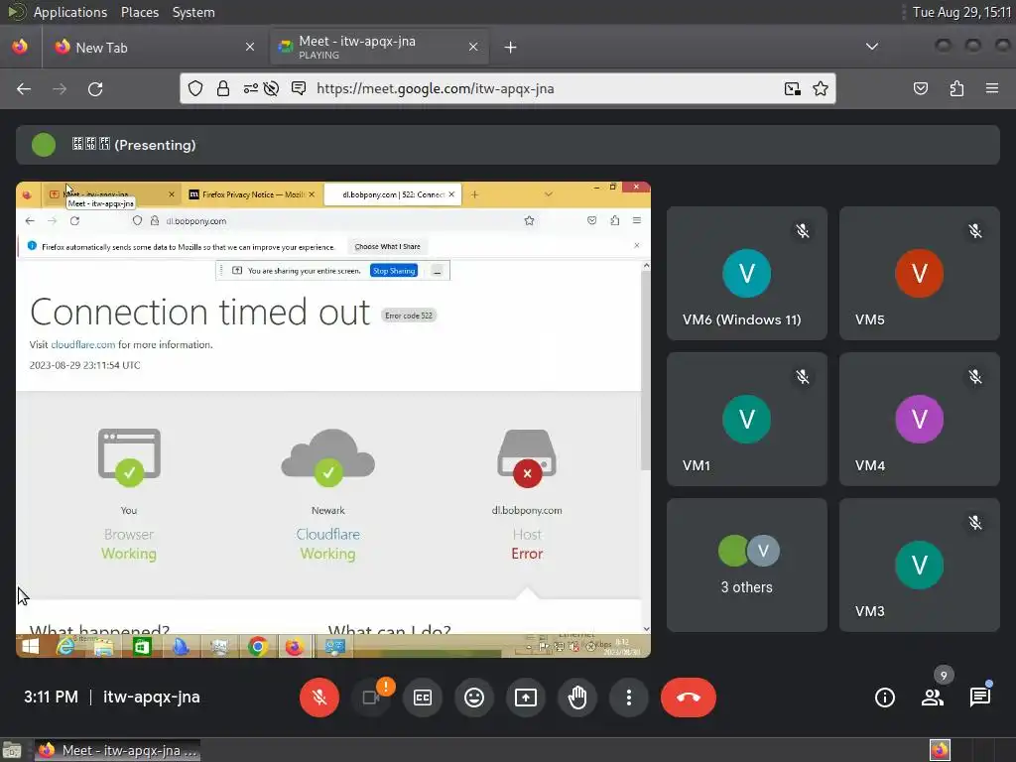Select the VM5 participant tile

920,273
